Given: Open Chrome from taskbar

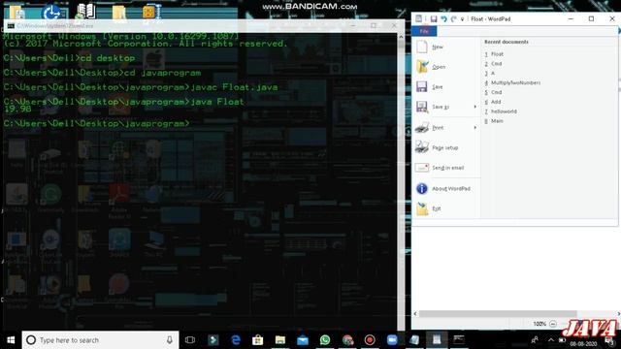Looking at the screenshot, I should coord(347,340).
